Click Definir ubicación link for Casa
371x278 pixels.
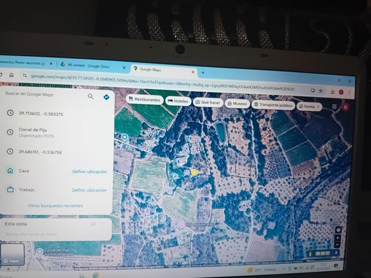pos(89,172)
